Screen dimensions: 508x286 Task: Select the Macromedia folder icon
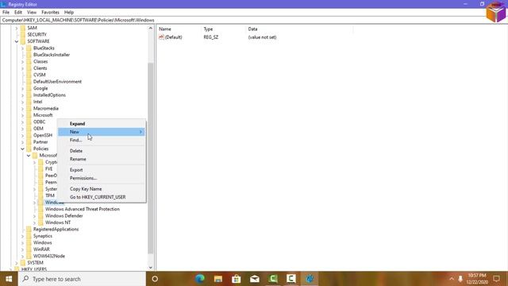pos(29,108)
